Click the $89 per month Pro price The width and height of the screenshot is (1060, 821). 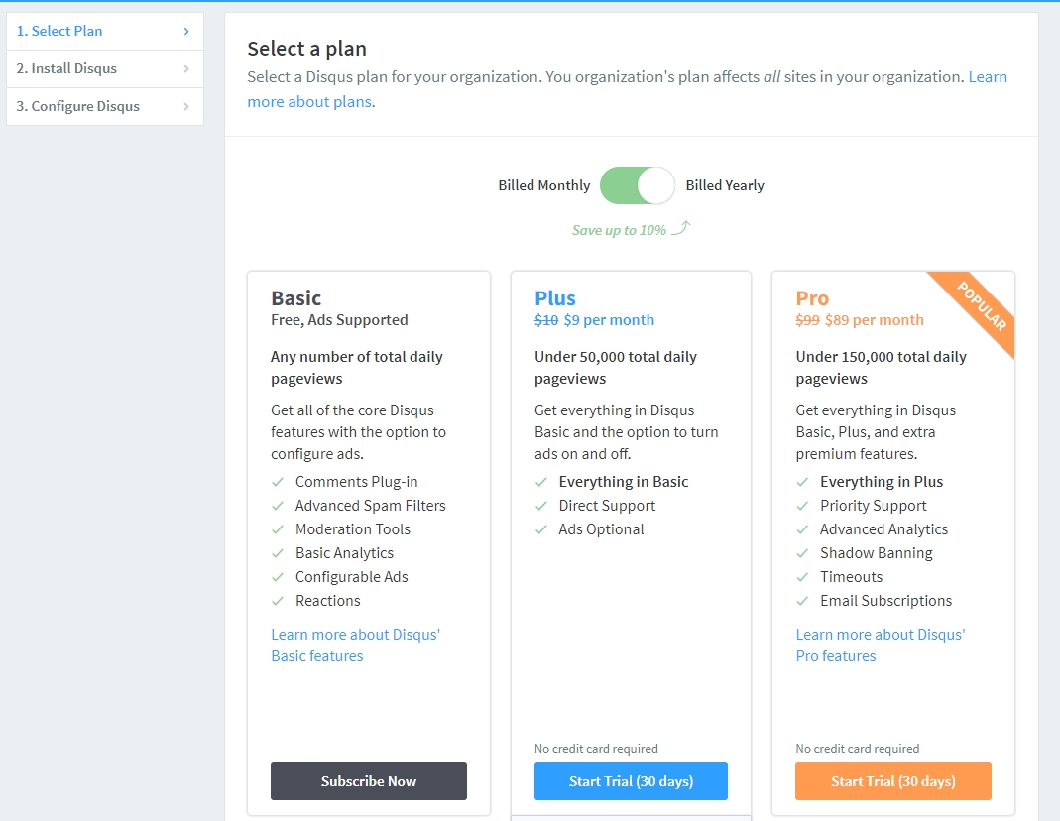(x=875, y=320)
